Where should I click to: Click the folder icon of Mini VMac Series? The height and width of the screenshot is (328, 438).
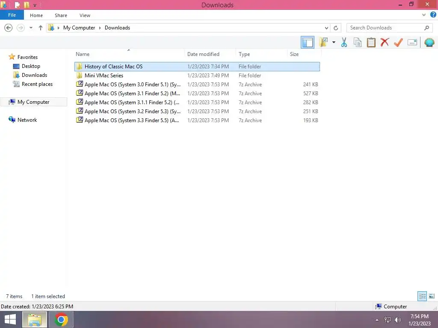pos(79,75)
